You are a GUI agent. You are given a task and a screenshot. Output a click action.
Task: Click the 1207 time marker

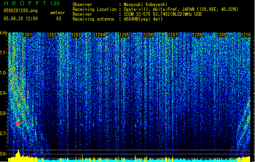coord(173,35)
